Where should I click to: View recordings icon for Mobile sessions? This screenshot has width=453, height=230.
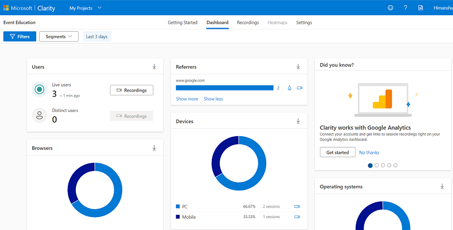pyautogui.click(x=297, y=217)
